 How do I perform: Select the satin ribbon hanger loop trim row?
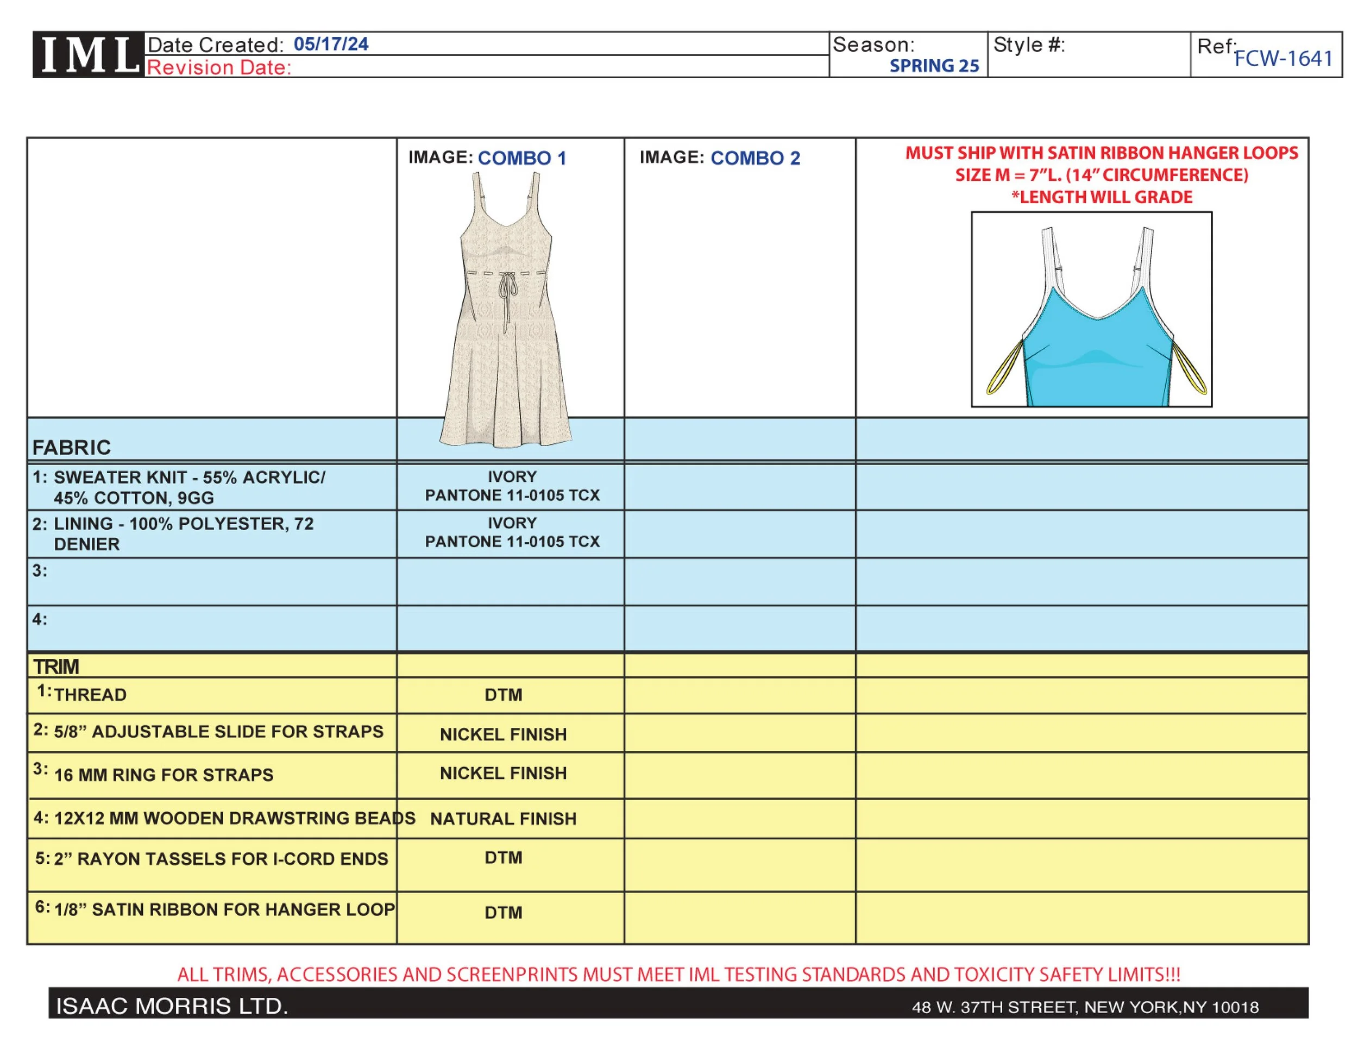coord(224,910)
